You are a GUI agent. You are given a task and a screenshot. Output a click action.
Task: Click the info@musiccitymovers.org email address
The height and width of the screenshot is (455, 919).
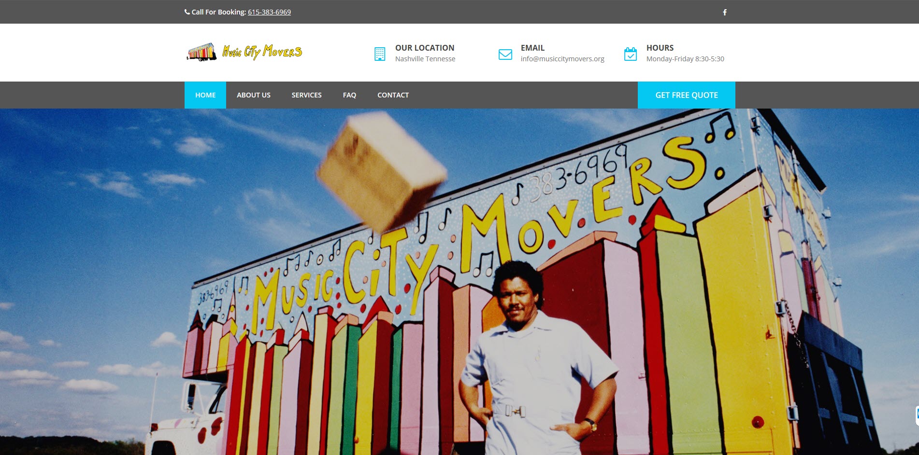562,59
